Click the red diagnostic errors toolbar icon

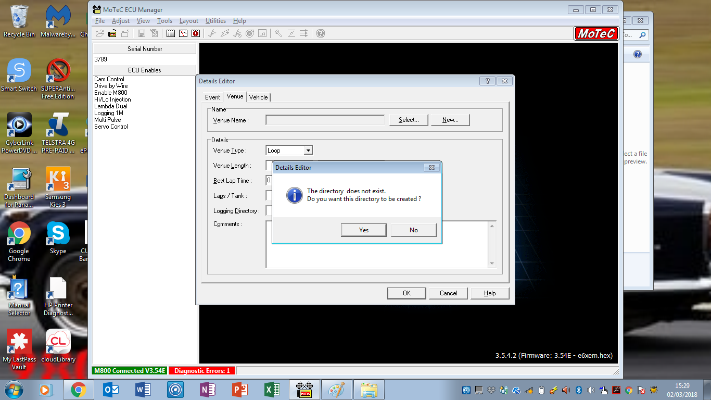coord(196,33)
